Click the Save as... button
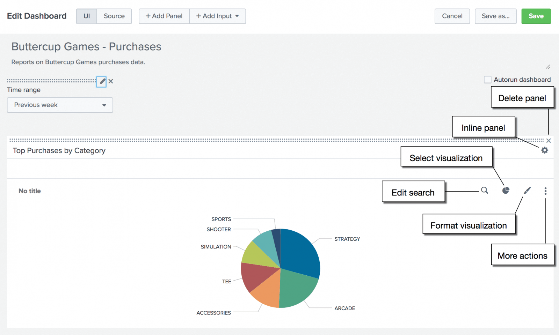The height and width of the screenshot is (335, 559). coord(495,16)
